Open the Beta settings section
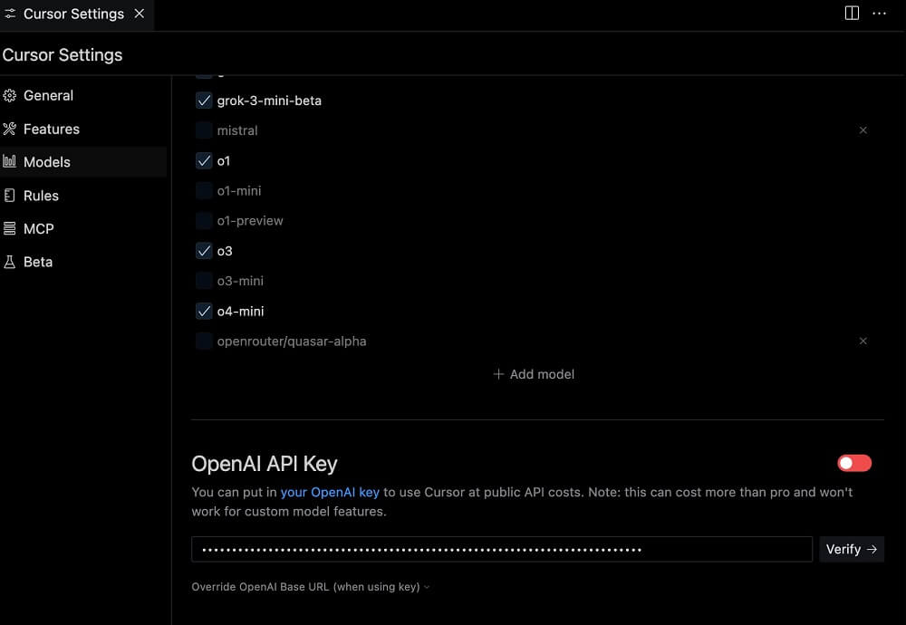Viewport: 906px width, 625px height. pos(83,262)
